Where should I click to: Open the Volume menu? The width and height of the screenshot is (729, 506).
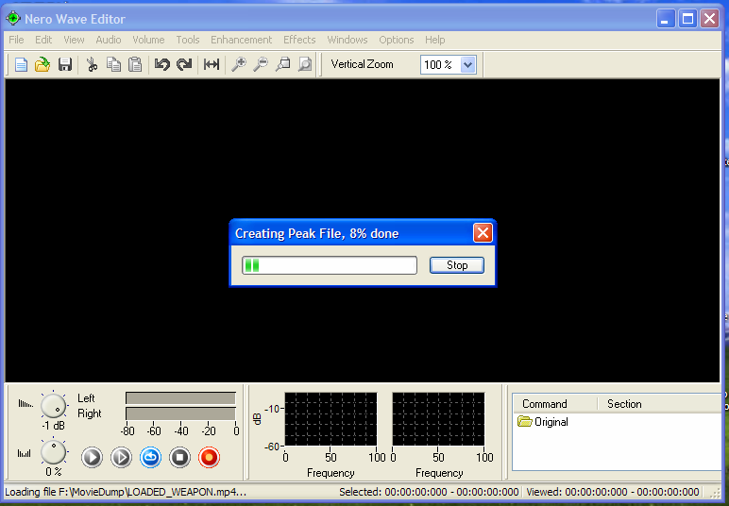(148, 40)
